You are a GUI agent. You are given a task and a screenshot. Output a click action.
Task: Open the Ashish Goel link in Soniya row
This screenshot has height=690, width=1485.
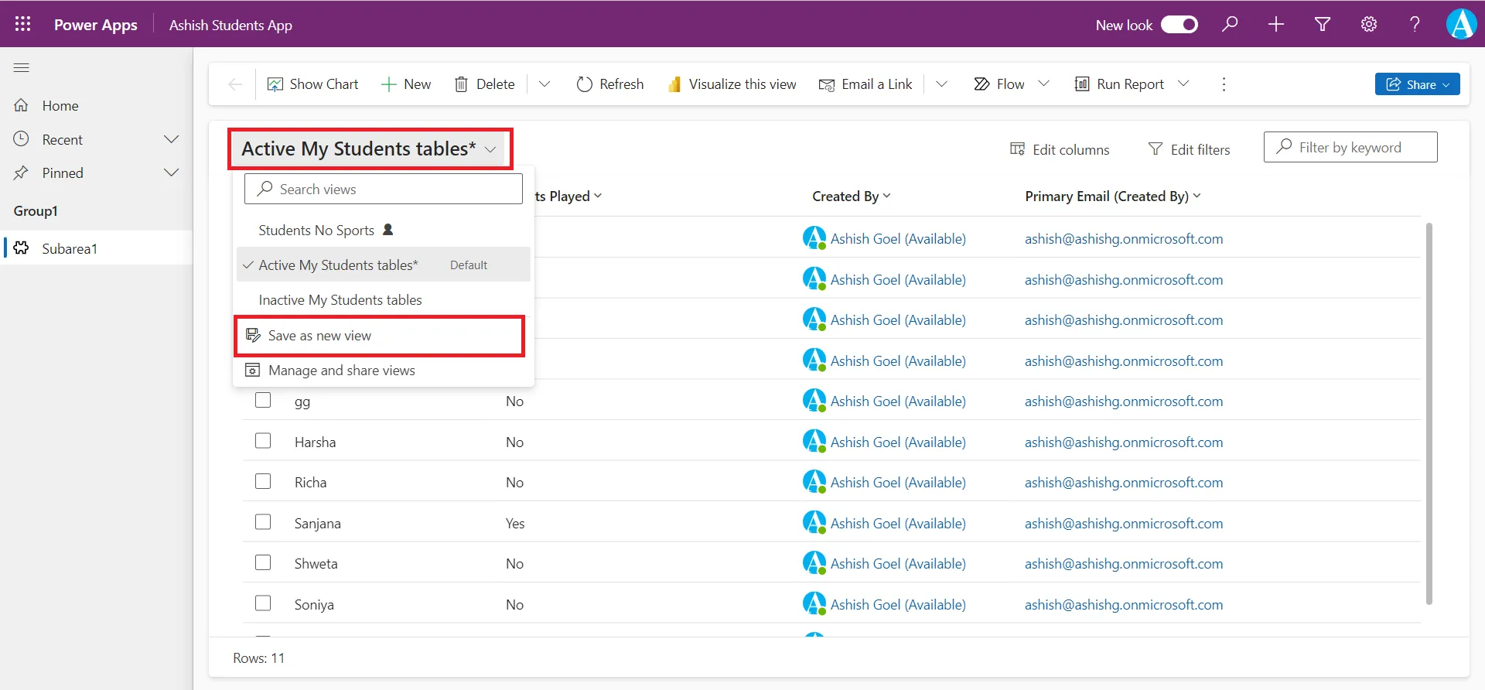(898, 604)
